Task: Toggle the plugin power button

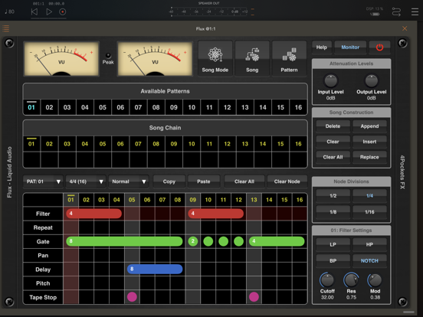Action: pos(379,47)
